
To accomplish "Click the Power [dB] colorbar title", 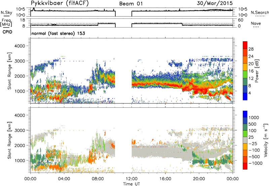I will point(257,71).
